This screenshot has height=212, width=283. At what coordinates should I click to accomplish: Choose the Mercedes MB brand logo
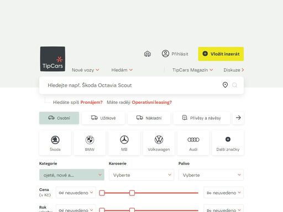[x=124, y=140]
